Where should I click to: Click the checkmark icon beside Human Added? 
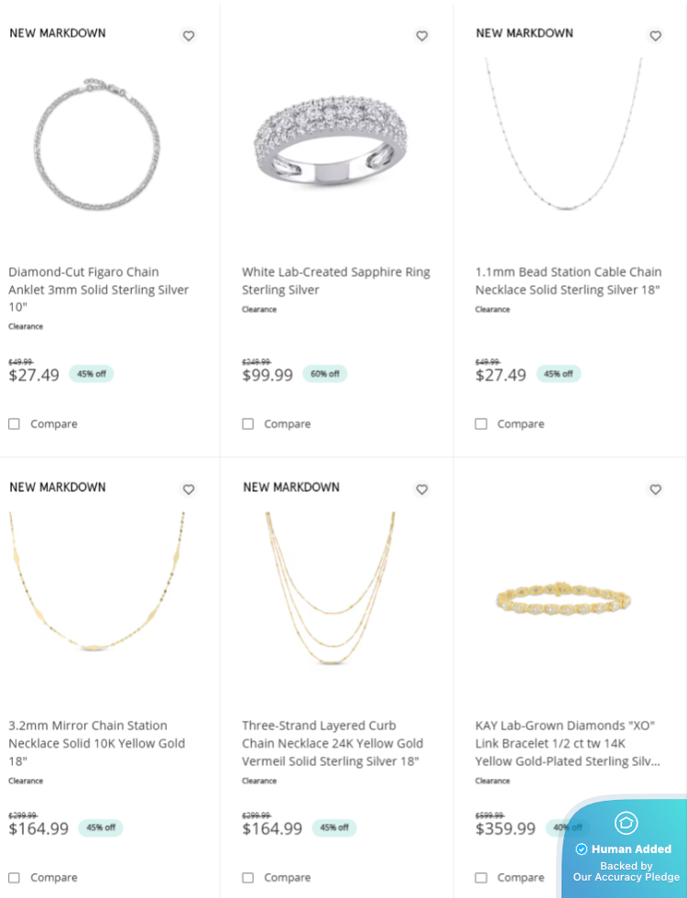pos(581,849)
